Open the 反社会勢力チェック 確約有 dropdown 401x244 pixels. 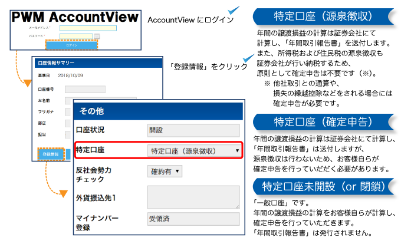pos(165,171)
